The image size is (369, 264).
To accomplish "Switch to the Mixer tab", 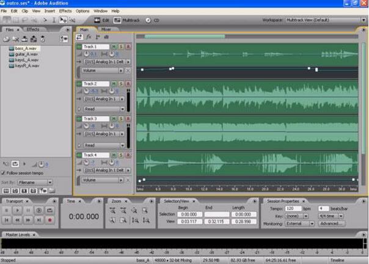I will [x=106, y=29].
